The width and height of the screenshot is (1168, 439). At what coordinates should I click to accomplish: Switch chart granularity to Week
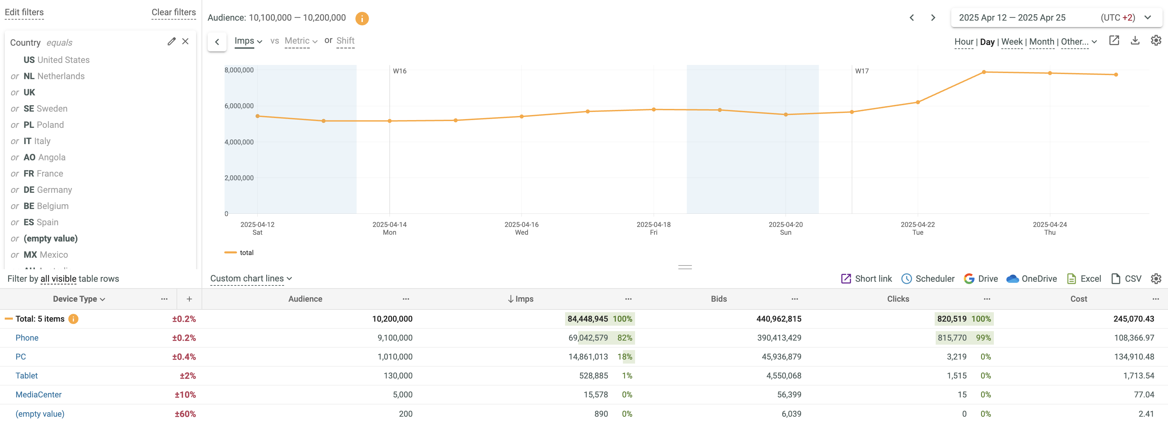click(x=1011, y=42)
